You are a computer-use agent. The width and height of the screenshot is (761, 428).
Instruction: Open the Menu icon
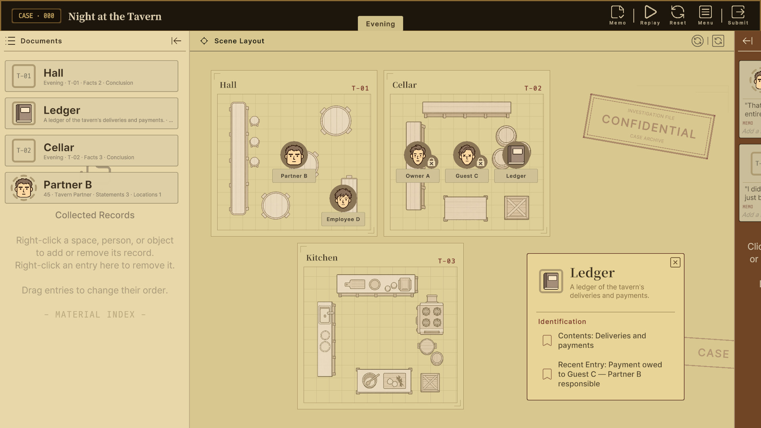tap(706, 15)
